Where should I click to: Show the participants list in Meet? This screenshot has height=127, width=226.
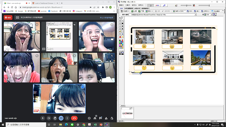(x=95, y=118)
